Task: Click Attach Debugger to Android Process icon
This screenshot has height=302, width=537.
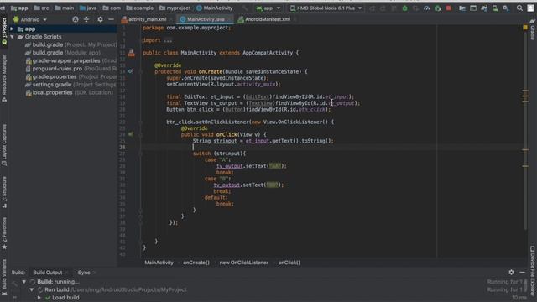Action: tap(438, 8)
